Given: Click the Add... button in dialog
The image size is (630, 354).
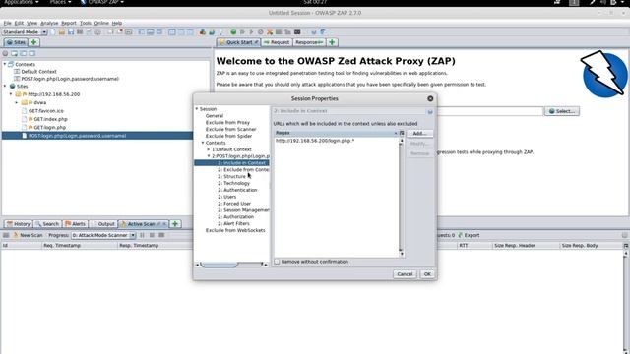Looking at the screenshot, I should coord(419,133).
